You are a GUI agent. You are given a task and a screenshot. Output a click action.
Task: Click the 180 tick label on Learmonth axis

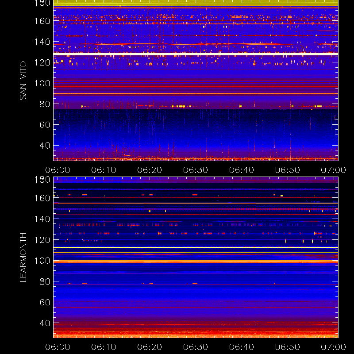[x=42, y=180]
